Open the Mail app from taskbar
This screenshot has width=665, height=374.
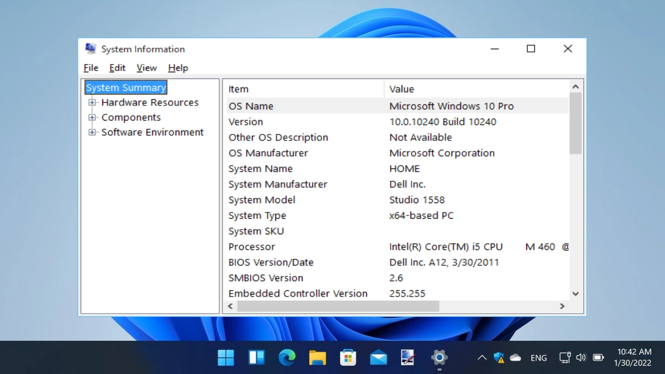(378, 357)
